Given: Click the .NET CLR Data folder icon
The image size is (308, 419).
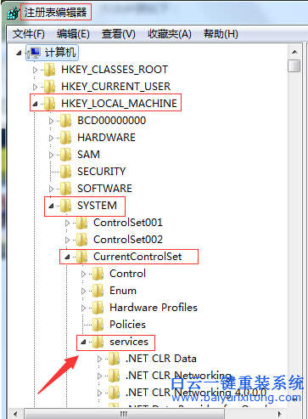Looking at the screenshot, I should click(115, 359).
